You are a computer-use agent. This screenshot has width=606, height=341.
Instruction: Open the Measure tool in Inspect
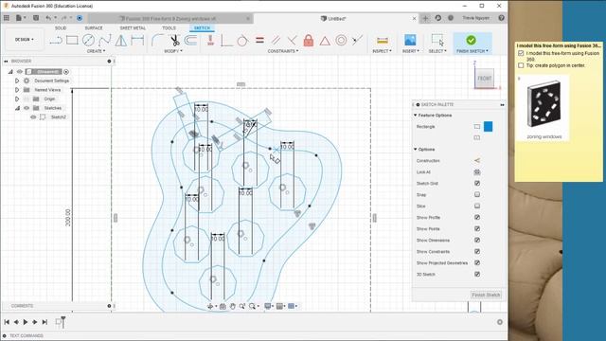(382, 41)
